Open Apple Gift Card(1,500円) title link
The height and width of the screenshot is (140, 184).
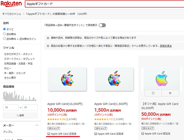111,104
